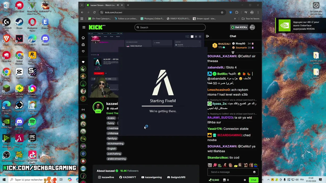Click the user avatar in Kick header
326x183 pixels.
click(252, 27)
